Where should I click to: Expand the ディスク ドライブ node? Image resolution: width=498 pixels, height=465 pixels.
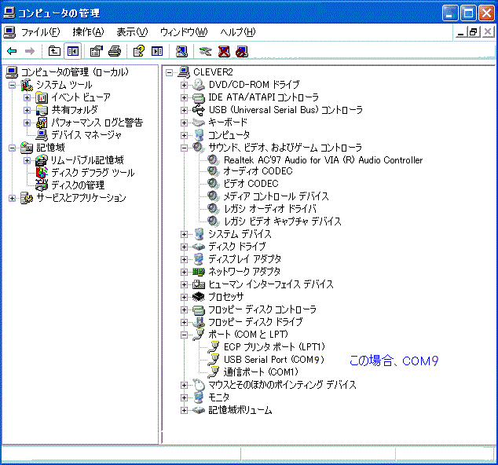pos(184,247)
